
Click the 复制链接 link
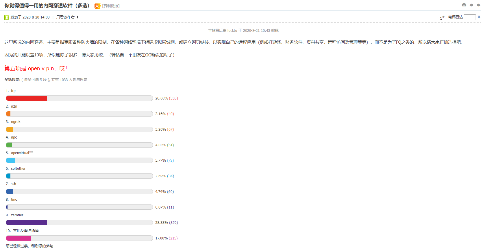(x=111, y=6)
